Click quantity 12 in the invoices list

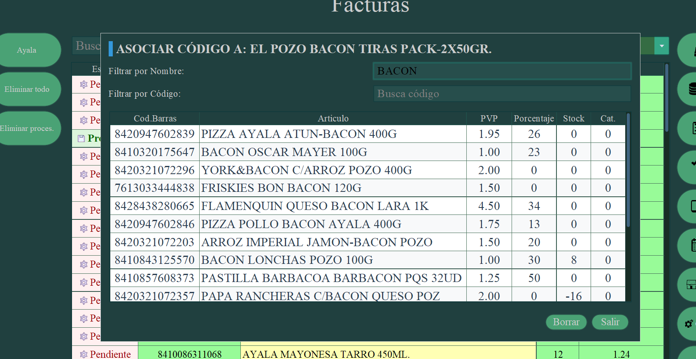coord(558,354)
